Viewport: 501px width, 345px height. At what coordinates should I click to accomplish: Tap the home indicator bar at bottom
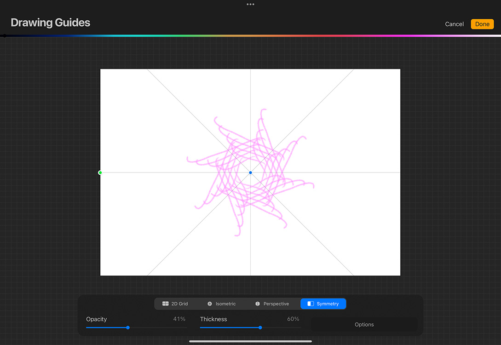(x=250, y=341)
